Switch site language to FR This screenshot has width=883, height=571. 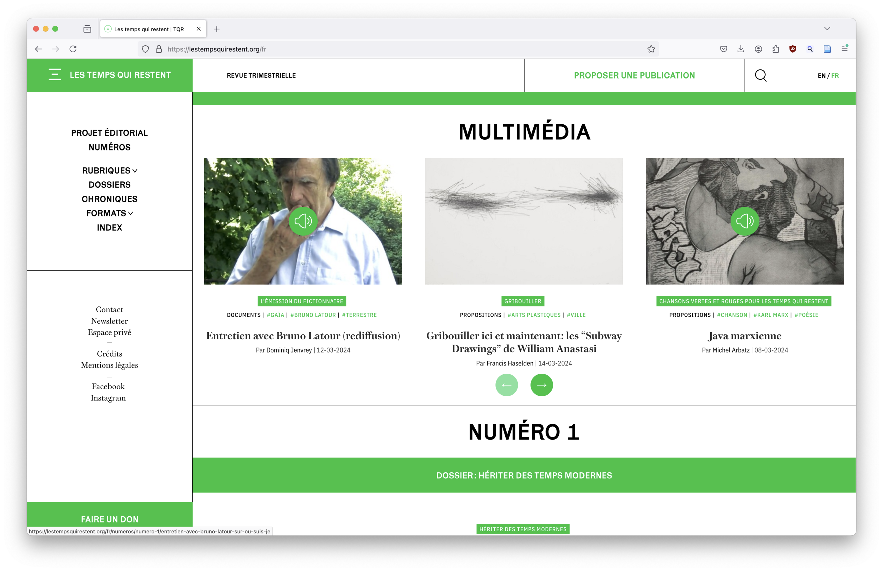point(835,76)
